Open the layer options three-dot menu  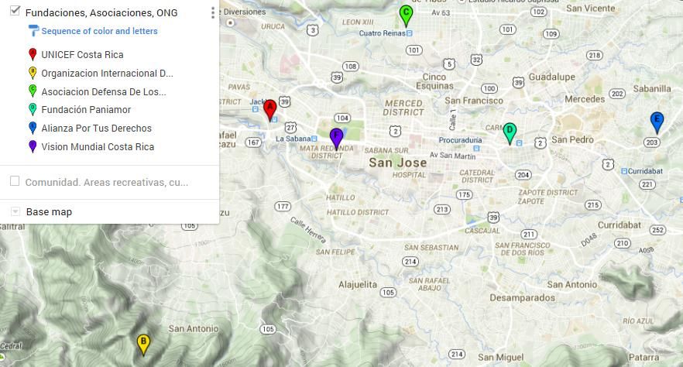pyautogui.click(x=213, y=13)
